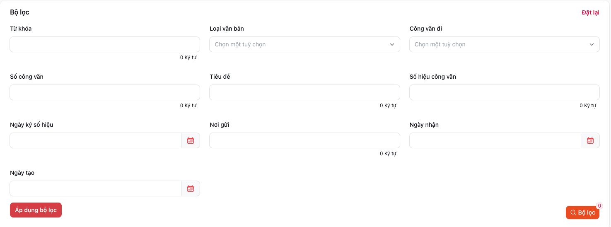
Task: Click into the Tiêu đề text field
Action: click(304, 92)
